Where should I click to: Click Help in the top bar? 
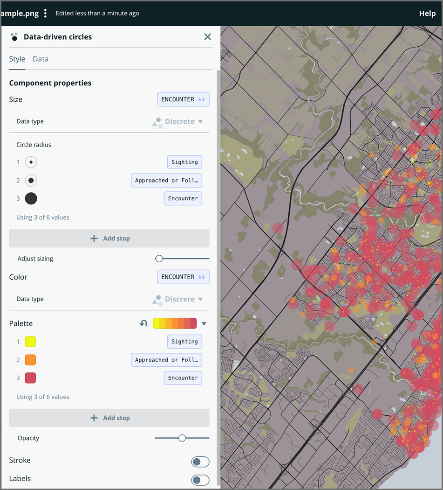(427, 13)
